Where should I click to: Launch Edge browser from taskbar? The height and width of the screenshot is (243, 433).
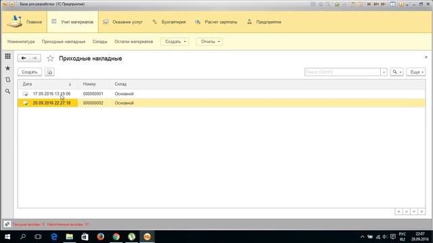click(54, 237)
